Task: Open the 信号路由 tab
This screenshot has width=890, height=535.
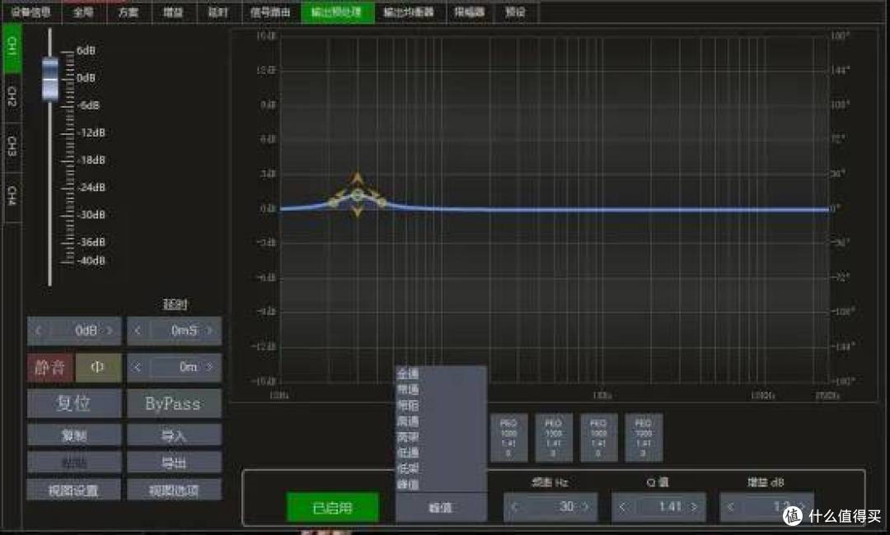Action: 270,12
